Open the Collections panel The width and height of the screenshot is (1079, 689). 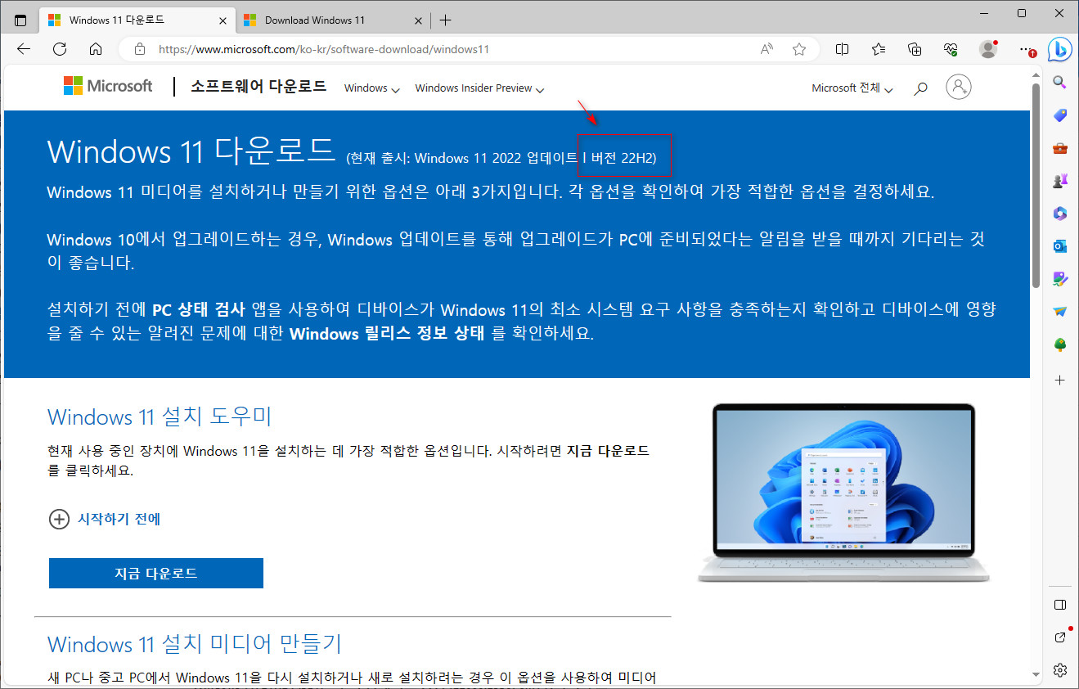(x=915, y=49)
